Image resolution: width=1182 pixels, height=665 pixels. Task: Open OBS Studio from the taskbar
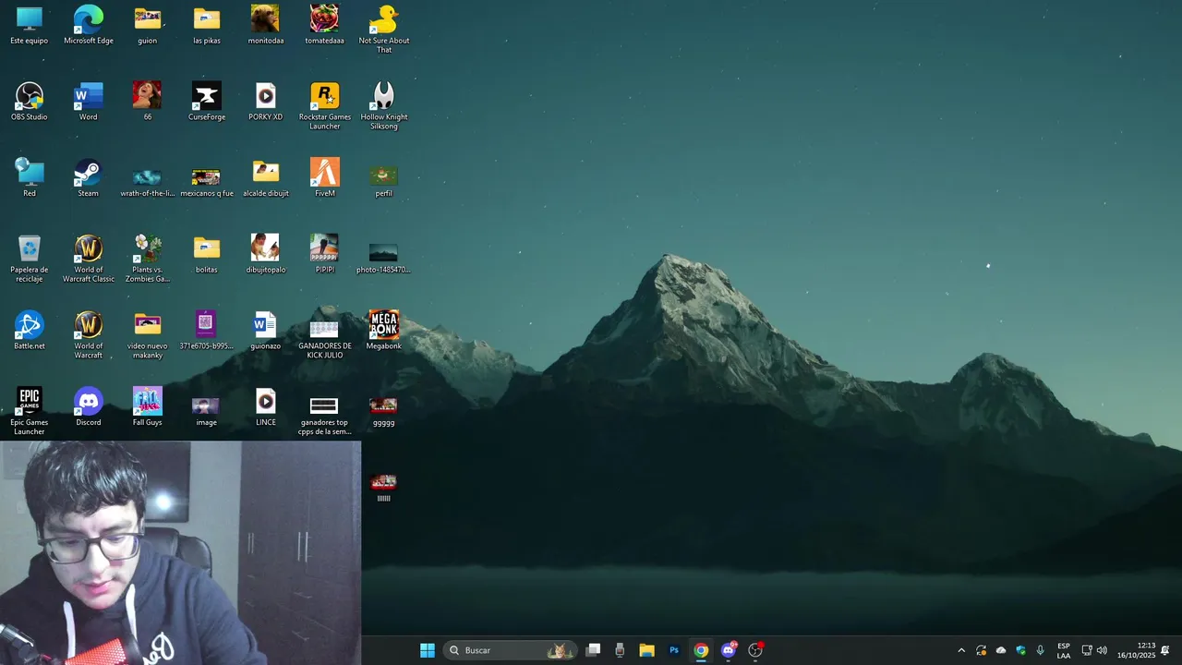click(x=755, y=650)
